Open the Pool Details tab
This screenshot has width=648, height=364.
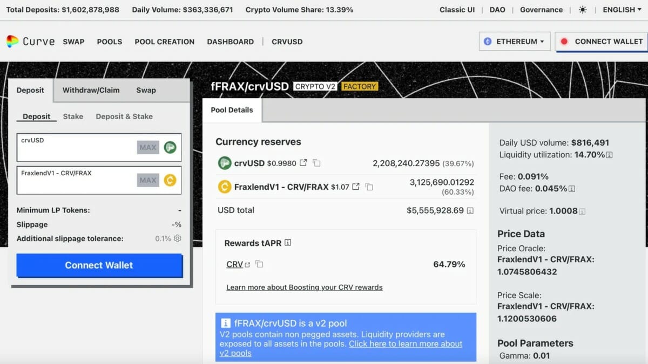(x=232, y=110)
